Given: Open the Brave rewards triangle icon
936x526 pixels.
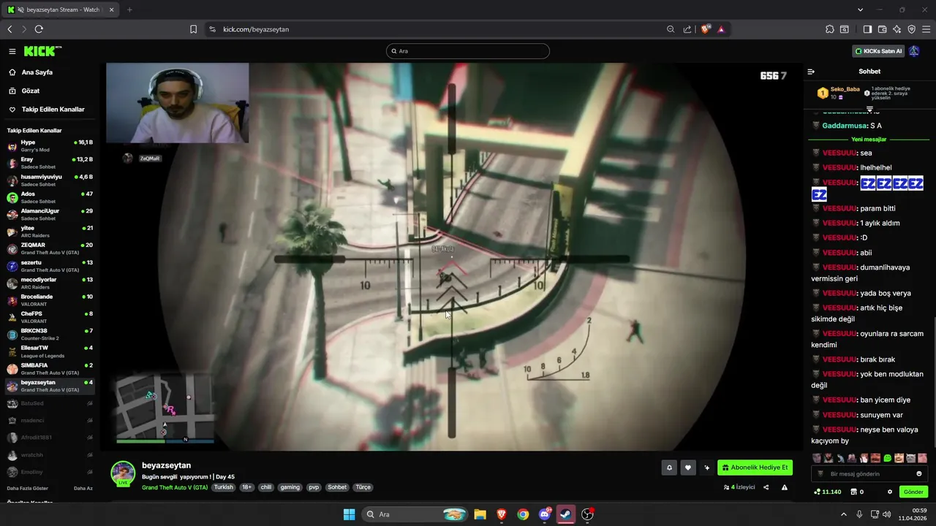Looking at the screenshot, I should pos(721,29).
